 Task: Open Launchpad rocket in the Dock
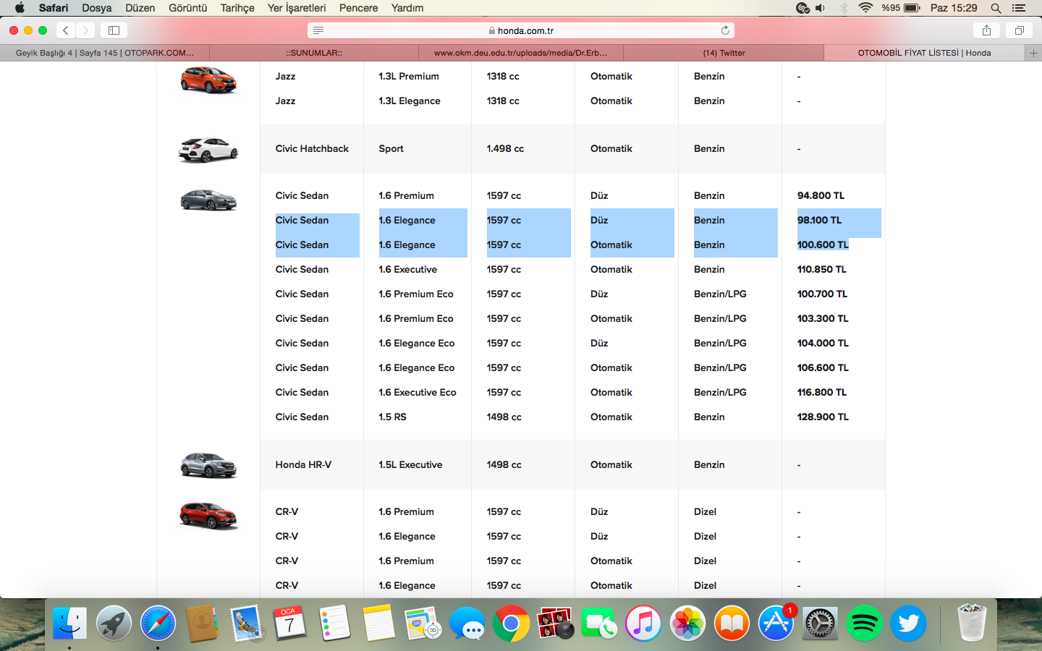(x=114, y=623)
